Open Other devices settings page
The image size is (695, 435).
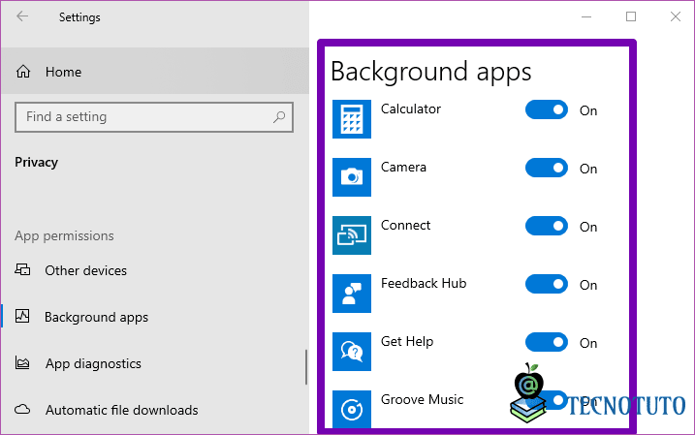point(155,270)
